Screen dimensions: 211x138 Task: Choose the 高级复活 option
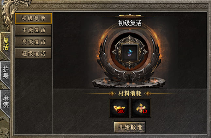[33, 42]
